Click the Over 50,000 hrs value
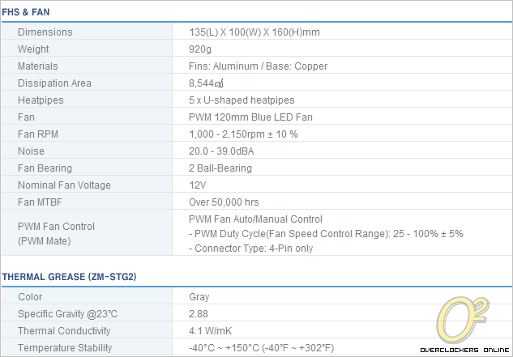Viewport: 513px width, 357px height. 224,202
